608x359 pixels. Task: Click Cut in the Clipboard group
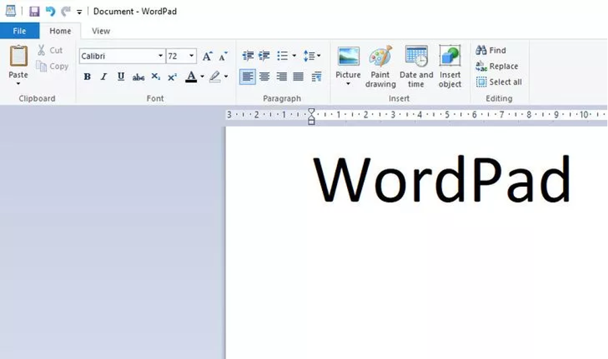coord(50,50)
